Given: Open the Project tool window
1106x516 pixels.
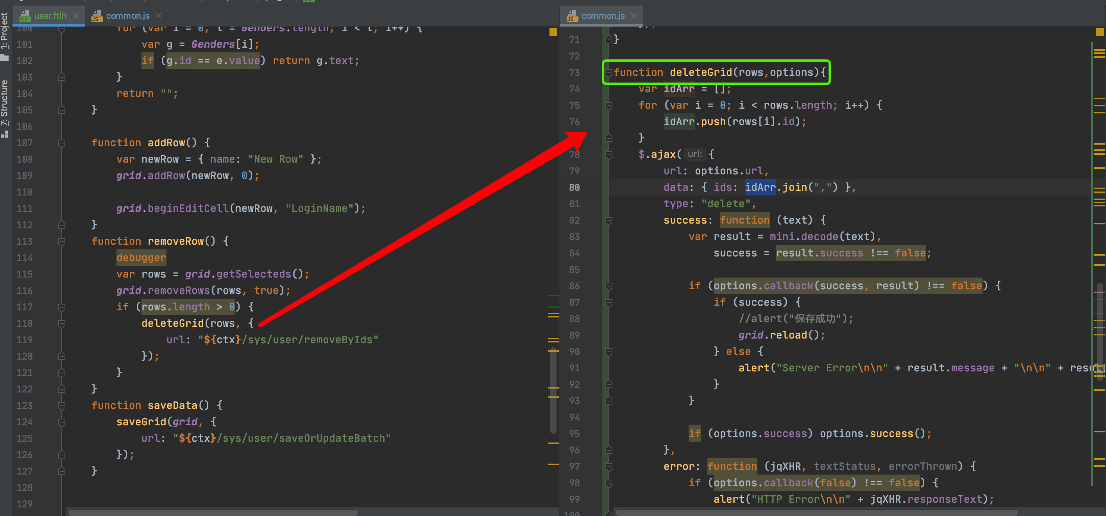Looking at the screenshot, I should point(5,36).
